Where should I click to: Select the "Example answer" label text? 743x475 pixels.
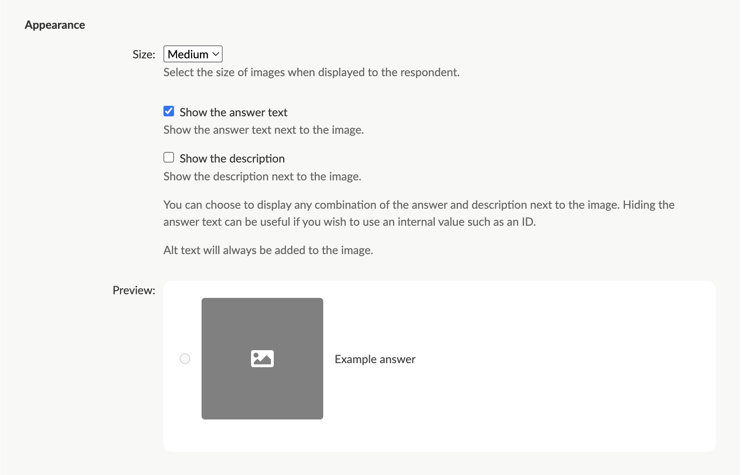374,359
